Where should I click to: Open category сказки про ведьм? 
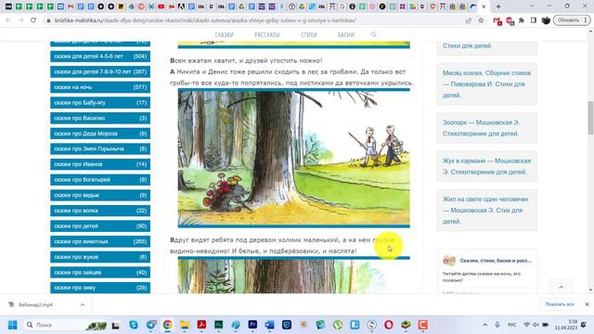tap(100, 196)
